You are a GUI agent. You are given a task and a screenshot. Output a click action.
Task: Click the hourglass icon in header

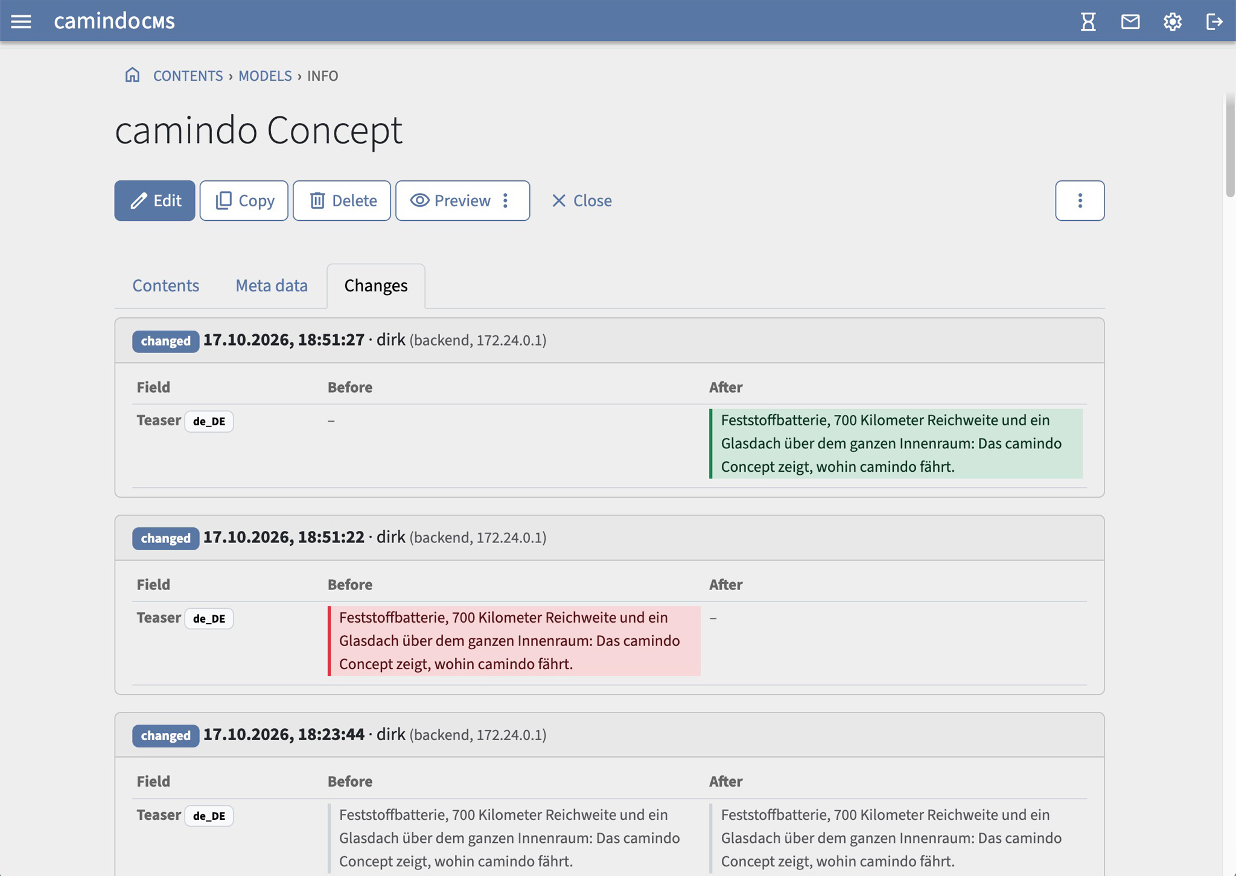(1088, 22)
